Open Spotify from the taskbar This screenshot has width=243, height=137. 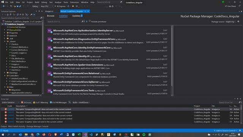pos(144,135)
